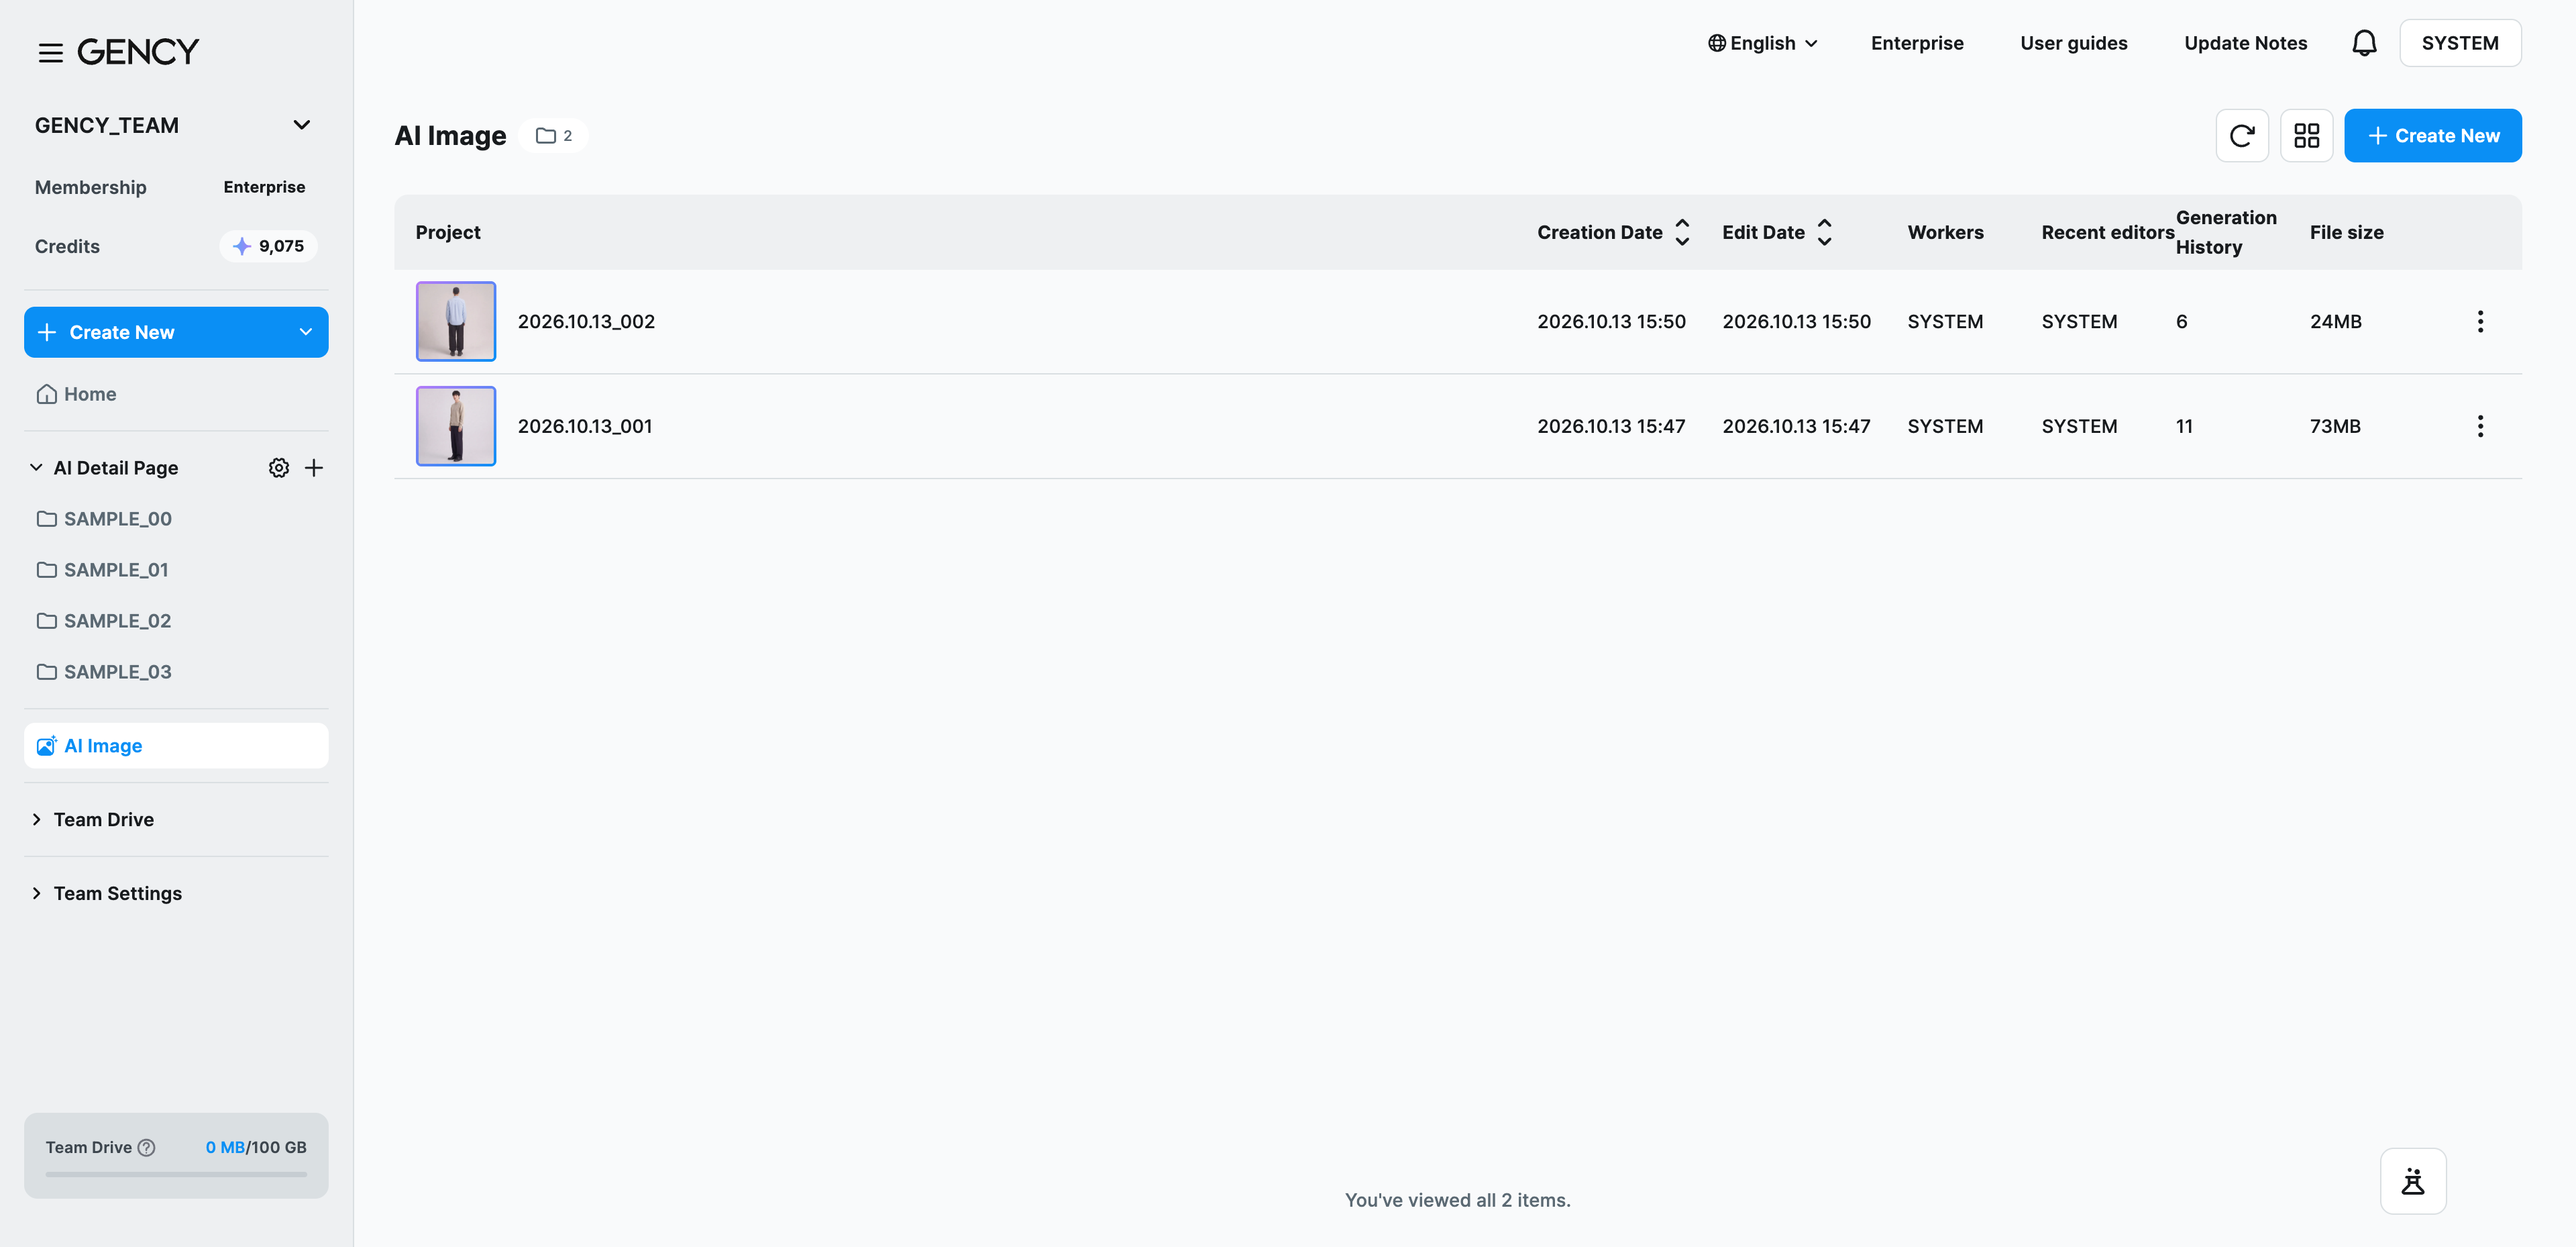Image resolution: width=2576 pixels, height=1247 pixels.
Task: Click the Enterprise membership label in sidebar
Action: pyautogui.click(x=264, y=187)
